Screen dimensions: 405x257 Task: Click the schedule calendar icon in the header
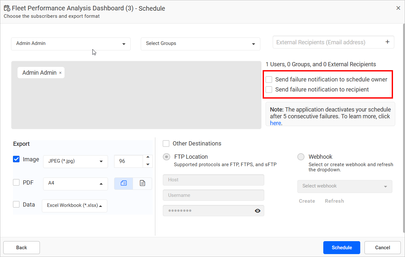coord(7,8)
